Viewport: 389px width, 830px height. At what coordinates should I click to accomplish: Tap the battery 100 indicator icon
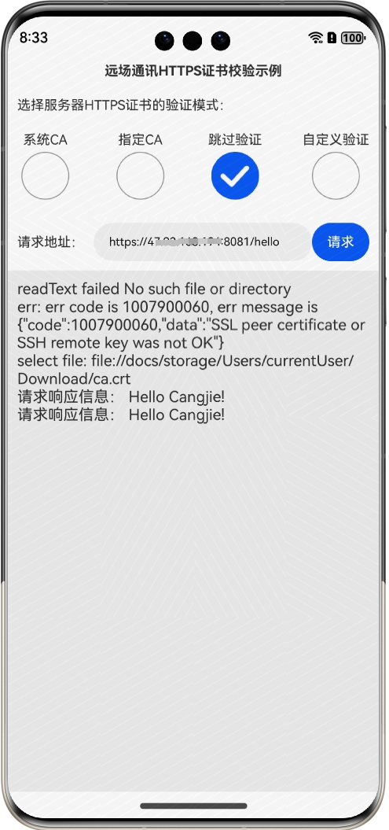tap(353, 38)
